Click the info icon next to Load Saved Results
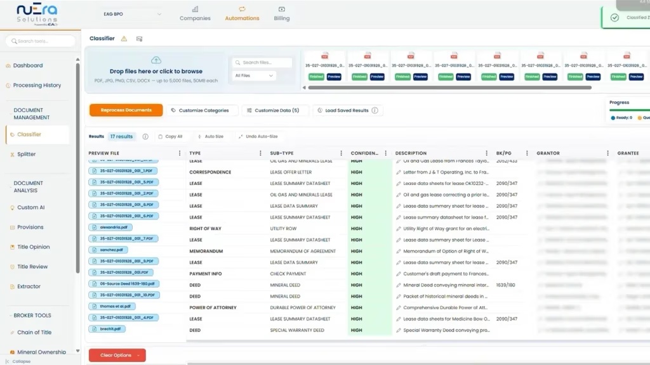 coord(375,110)
